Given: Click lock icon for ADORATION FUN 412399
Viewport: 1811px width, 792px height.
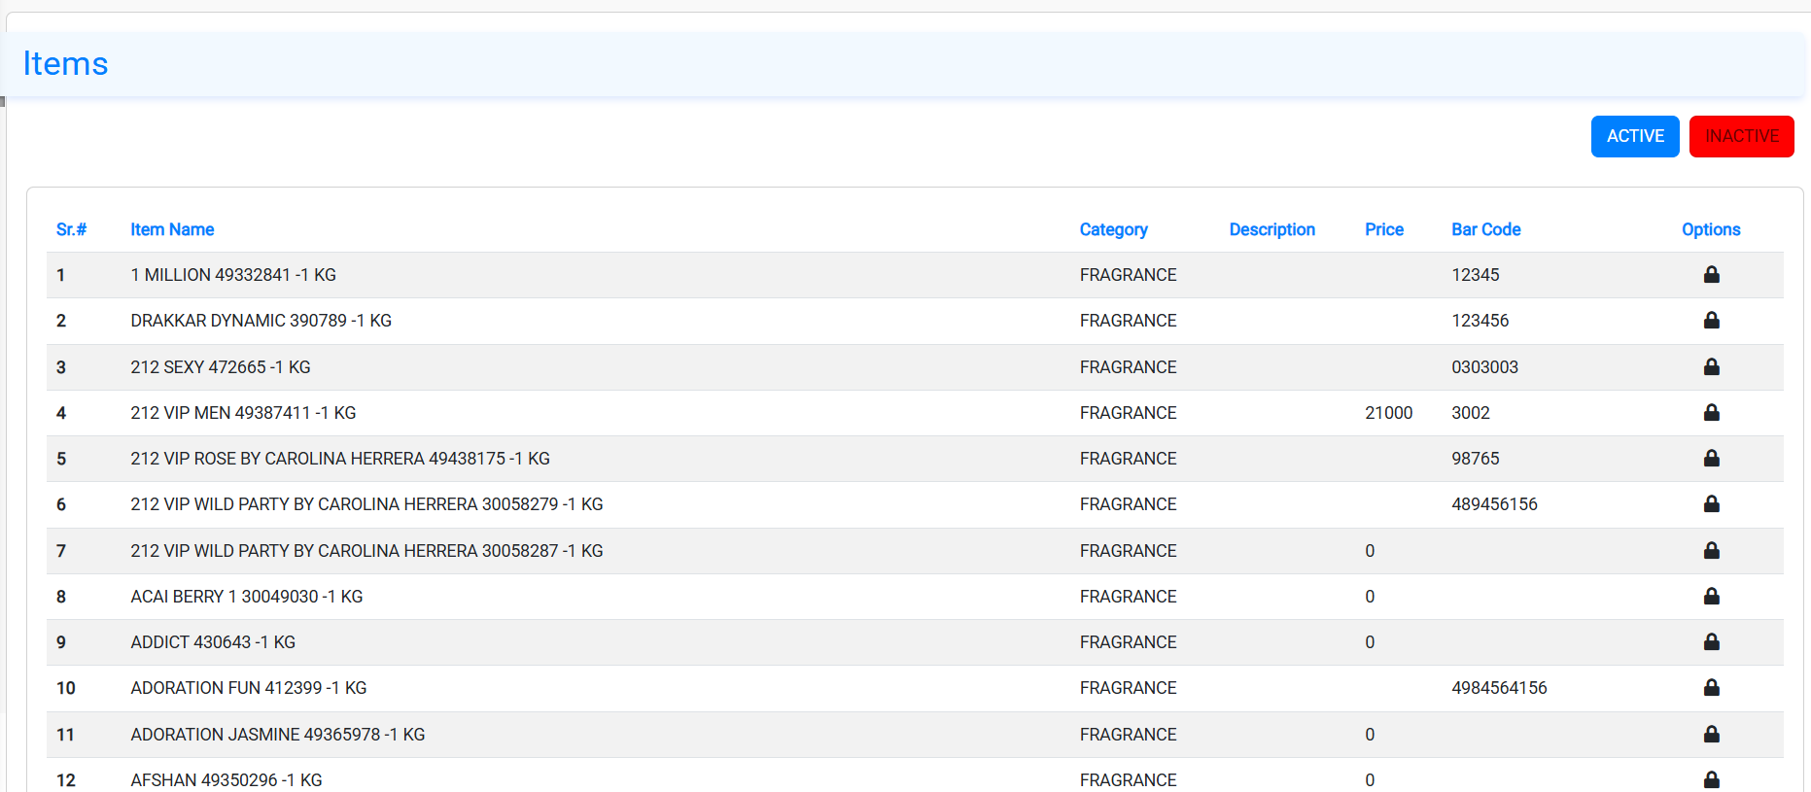Looking at the screenshot, I should [1711, 688].
